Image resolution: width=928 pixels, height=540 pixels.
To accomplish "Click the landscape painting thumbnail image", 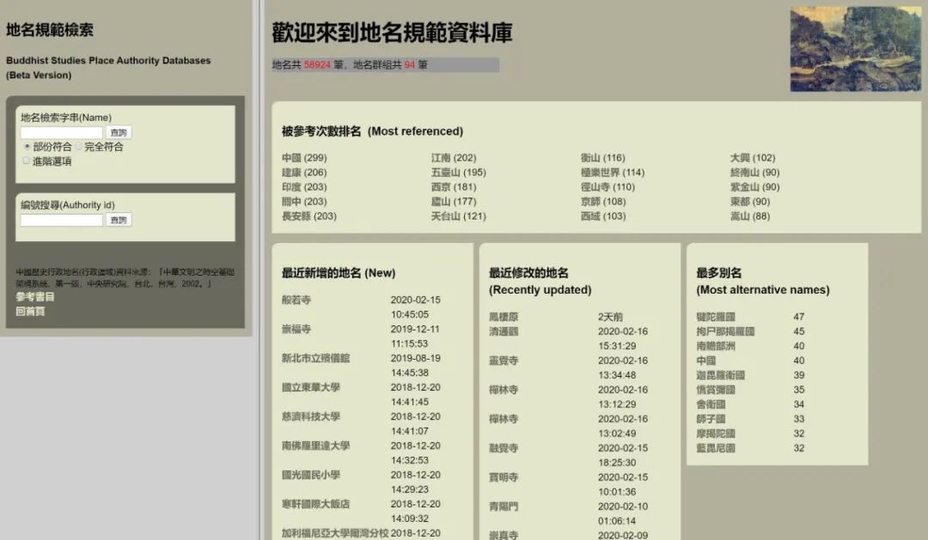I will click(x=855, y=49).
